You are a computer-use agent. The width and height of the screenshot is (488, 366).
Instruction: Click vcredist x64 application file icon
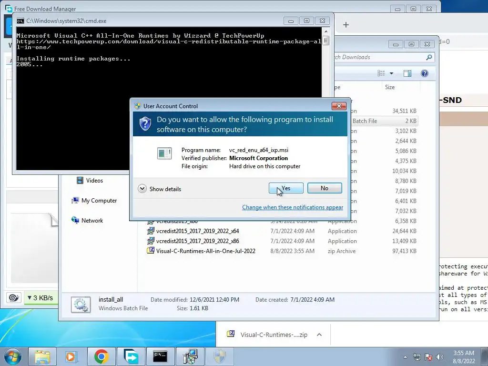(x=151, y=231)
